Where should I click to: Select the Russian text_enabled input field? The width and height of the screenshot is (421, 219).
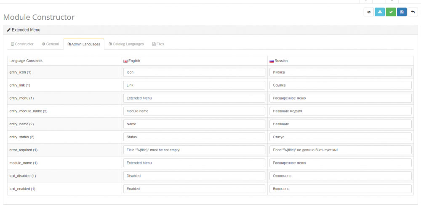pos(340,189)
